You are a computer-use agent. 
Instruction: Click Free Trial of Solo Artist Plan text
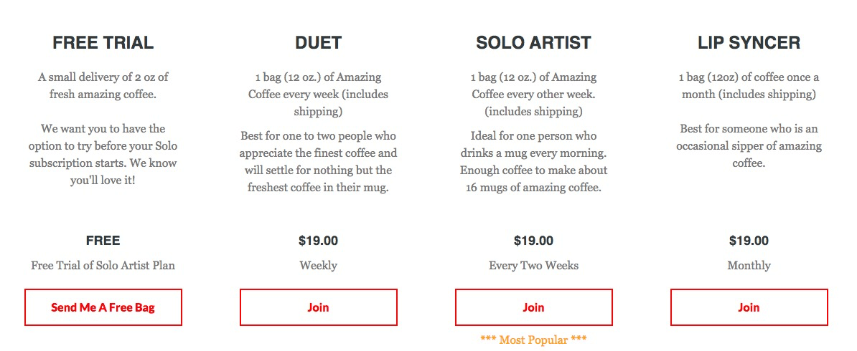103,266
